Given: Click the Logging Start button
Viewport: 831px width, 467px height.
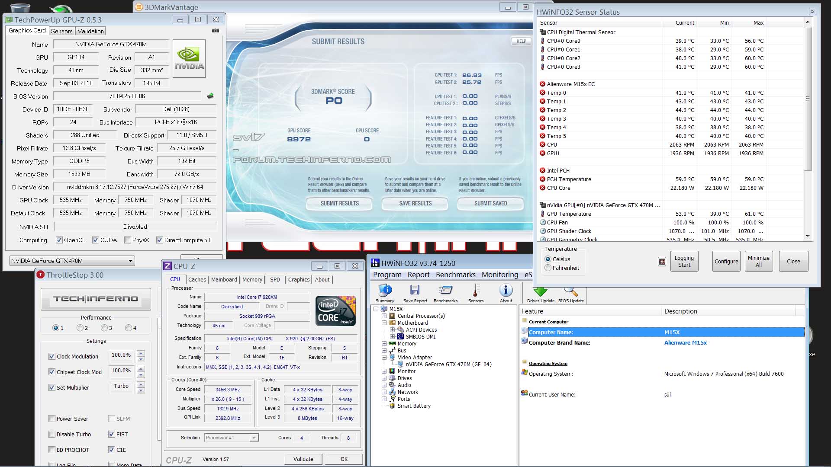Looking at the screenshot, I should 684,261.
